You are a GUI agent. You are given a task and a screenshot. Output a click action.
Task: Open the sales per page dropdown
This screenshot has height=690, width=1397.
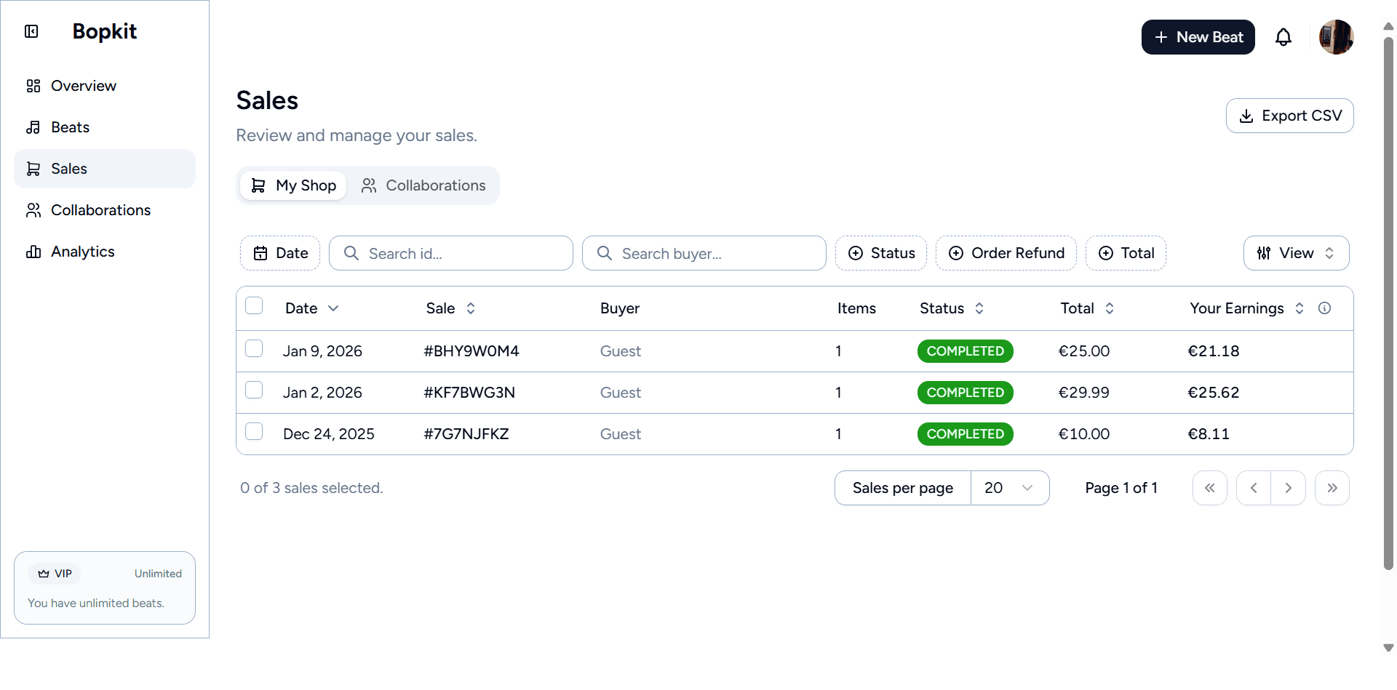click(x=1010, y=488)
